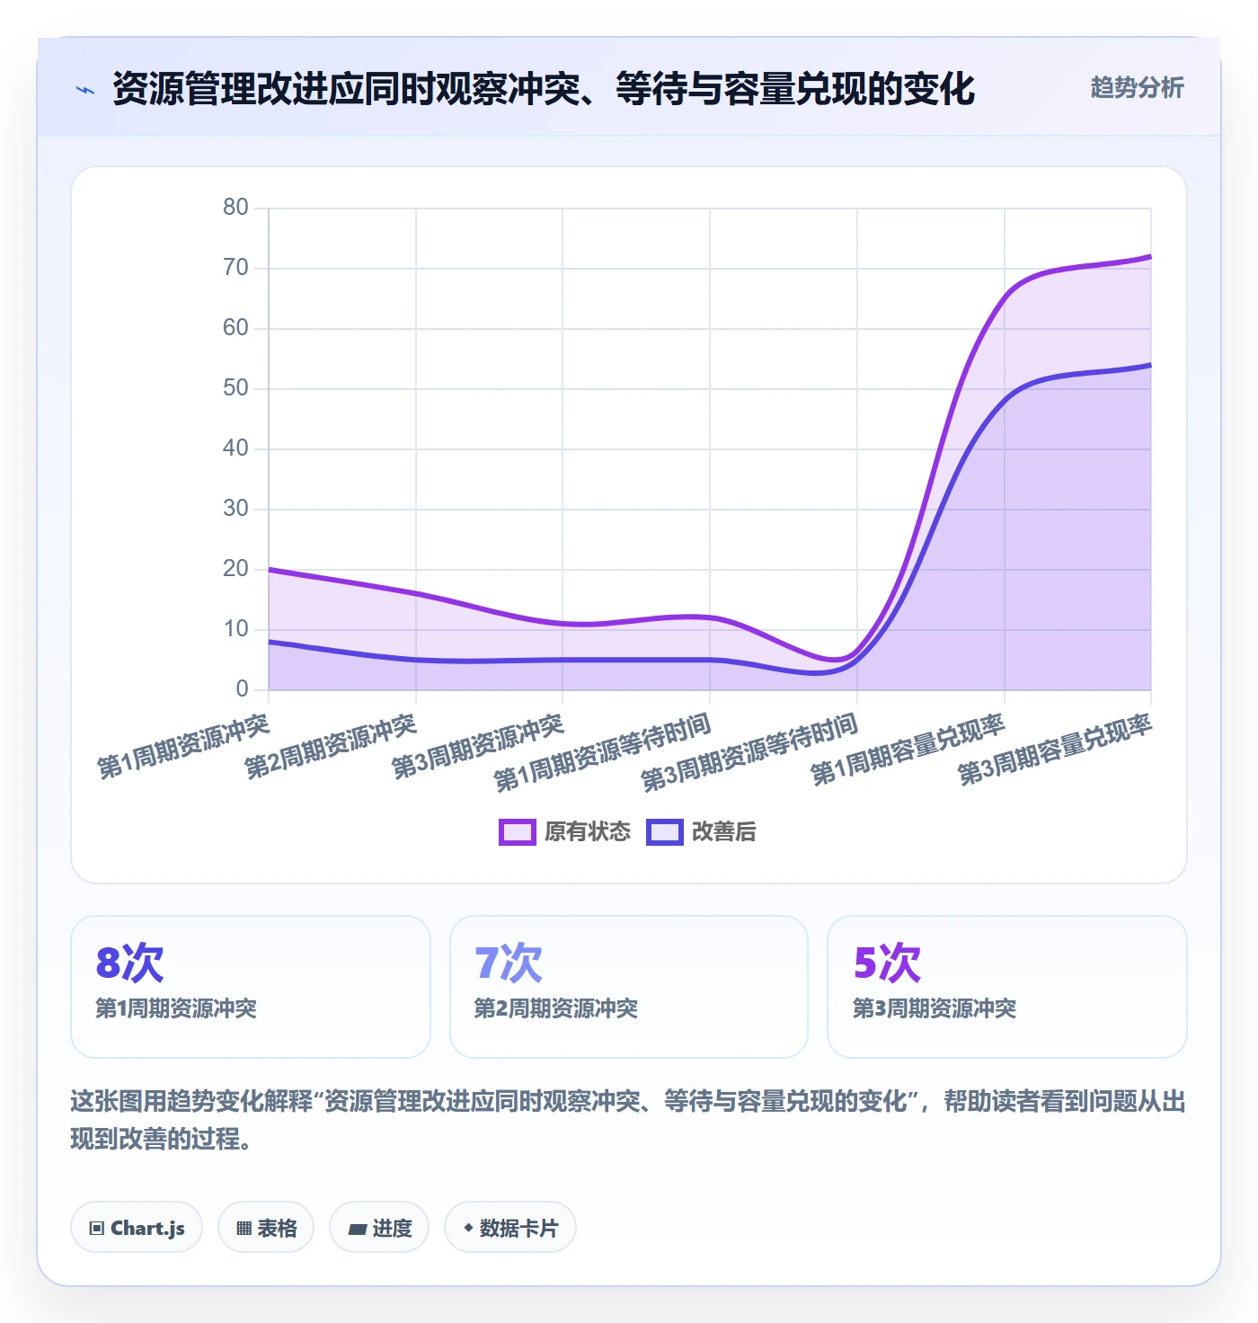Click the y-axis value 70
Screen dimensions: 1258x1323
pyautogui.click(x=235, y=268)
